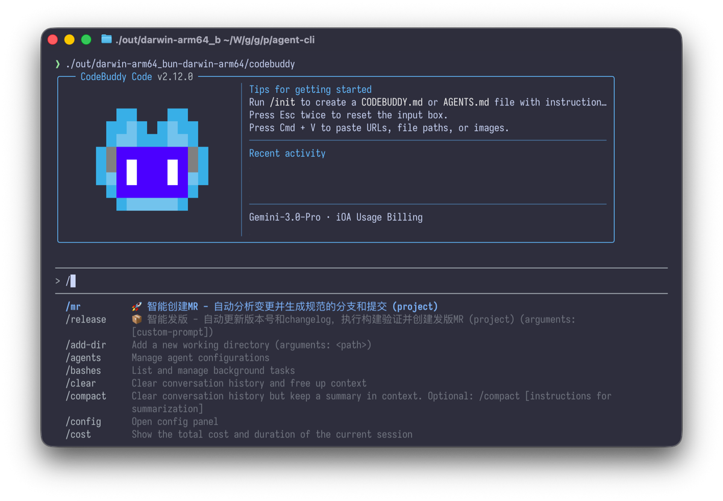Click the green zoom window button
Viewport: 723px width, 501px height.
[x=86, y=40]
